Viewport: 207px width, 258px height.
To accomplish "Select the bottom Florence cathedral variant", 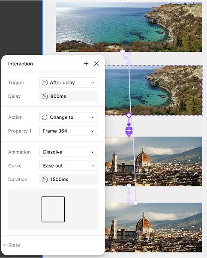I will tap(154, 228).
